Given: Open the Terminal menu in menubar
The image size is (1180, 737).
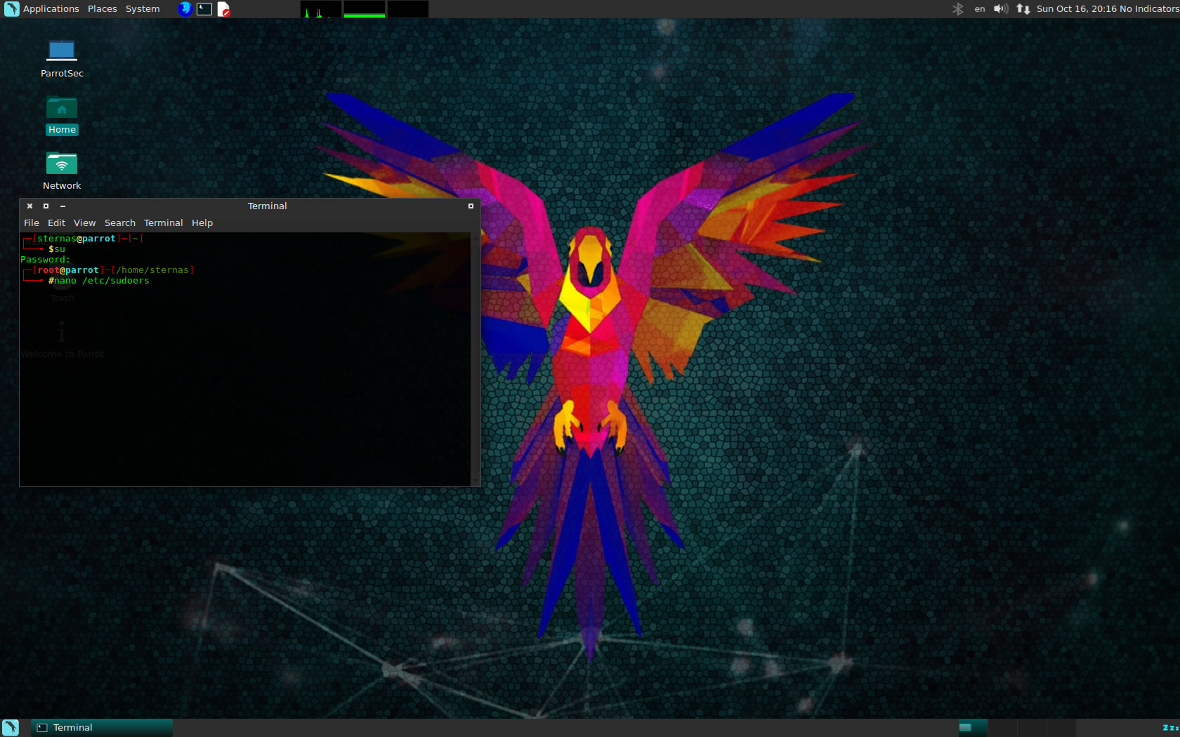Looking at the screenshot, I should coord(163,223).
